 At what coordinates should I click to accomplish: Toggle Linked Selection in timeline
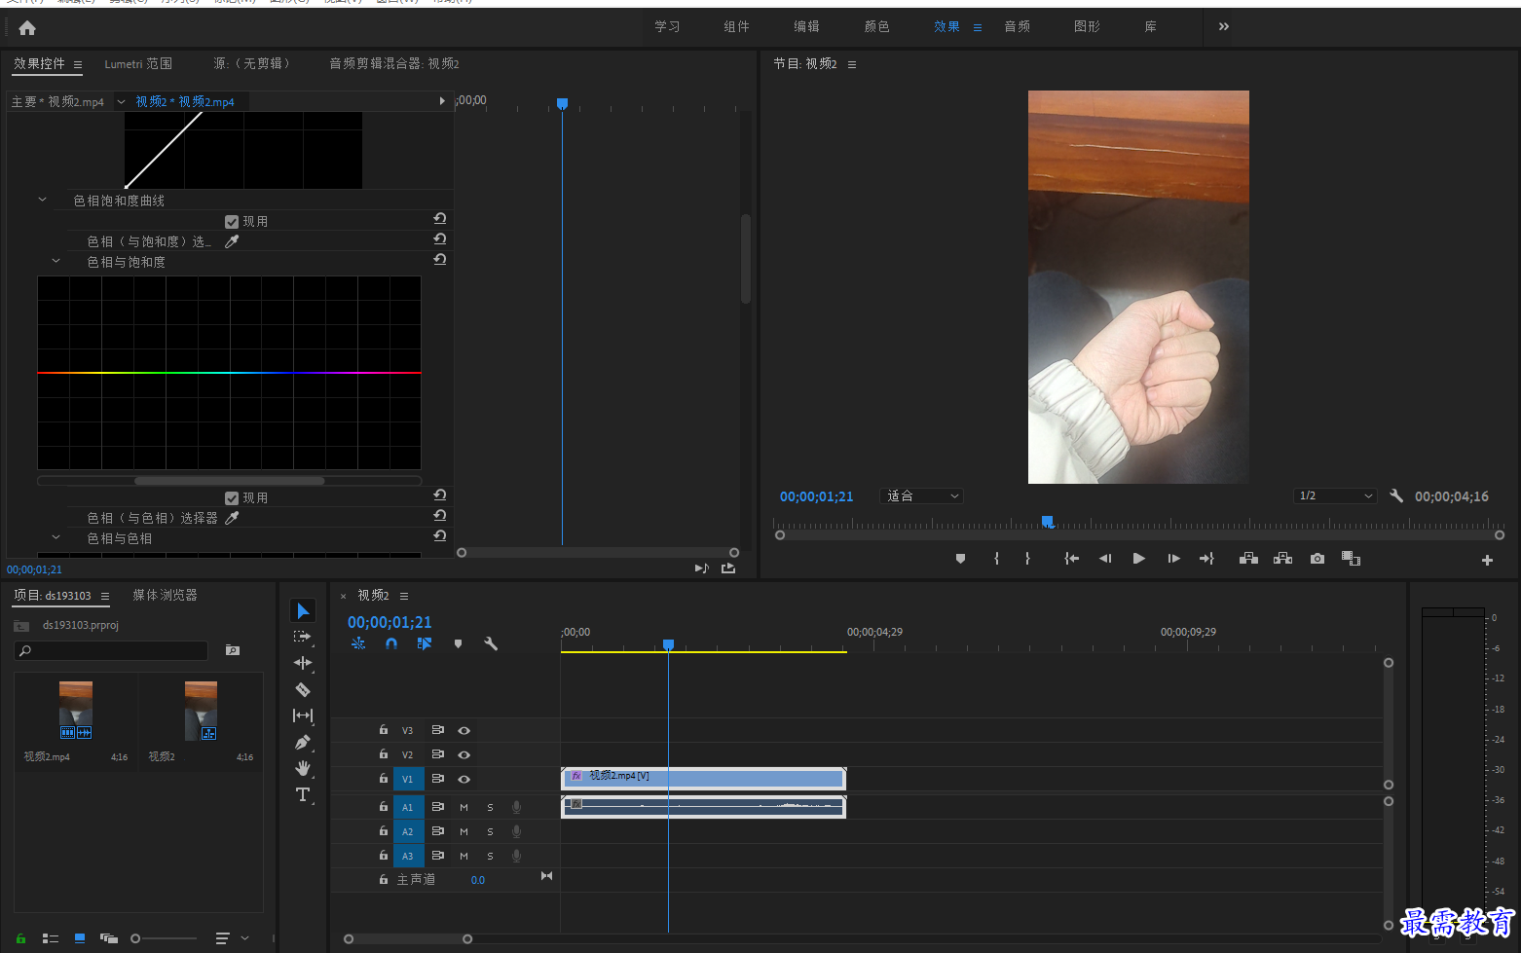pyautogui.click(x=425, y=643)
